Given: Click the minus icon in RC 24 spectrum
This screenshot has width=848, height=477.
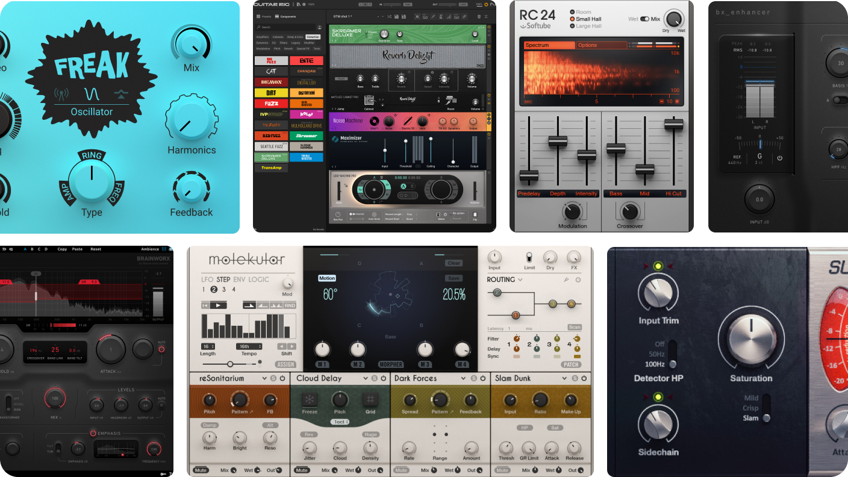Looking at the screenshot, I should pos(662,101).
